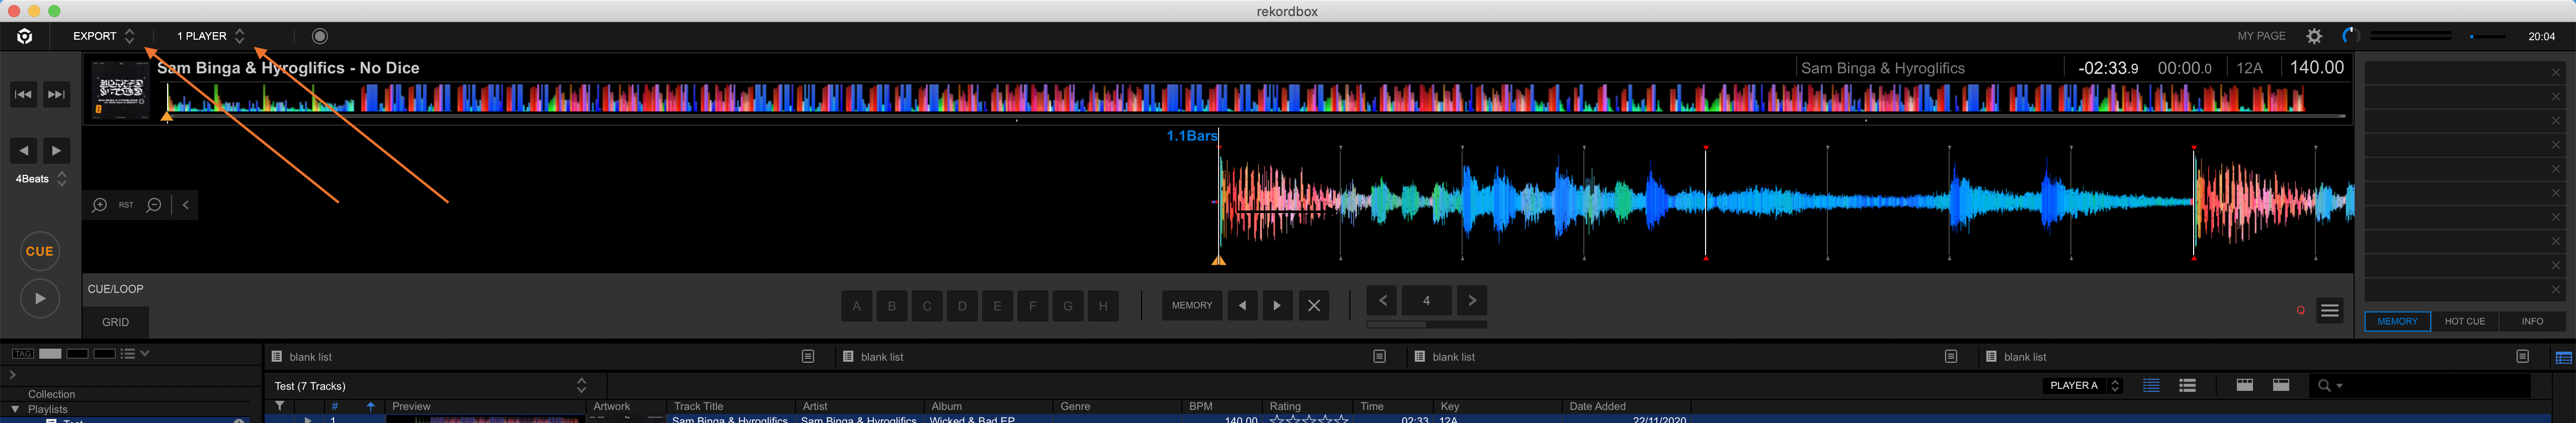This screenshot has width=2576, height=423.
Task: Open the GRID tab
Action: click(x=116, y=322)
